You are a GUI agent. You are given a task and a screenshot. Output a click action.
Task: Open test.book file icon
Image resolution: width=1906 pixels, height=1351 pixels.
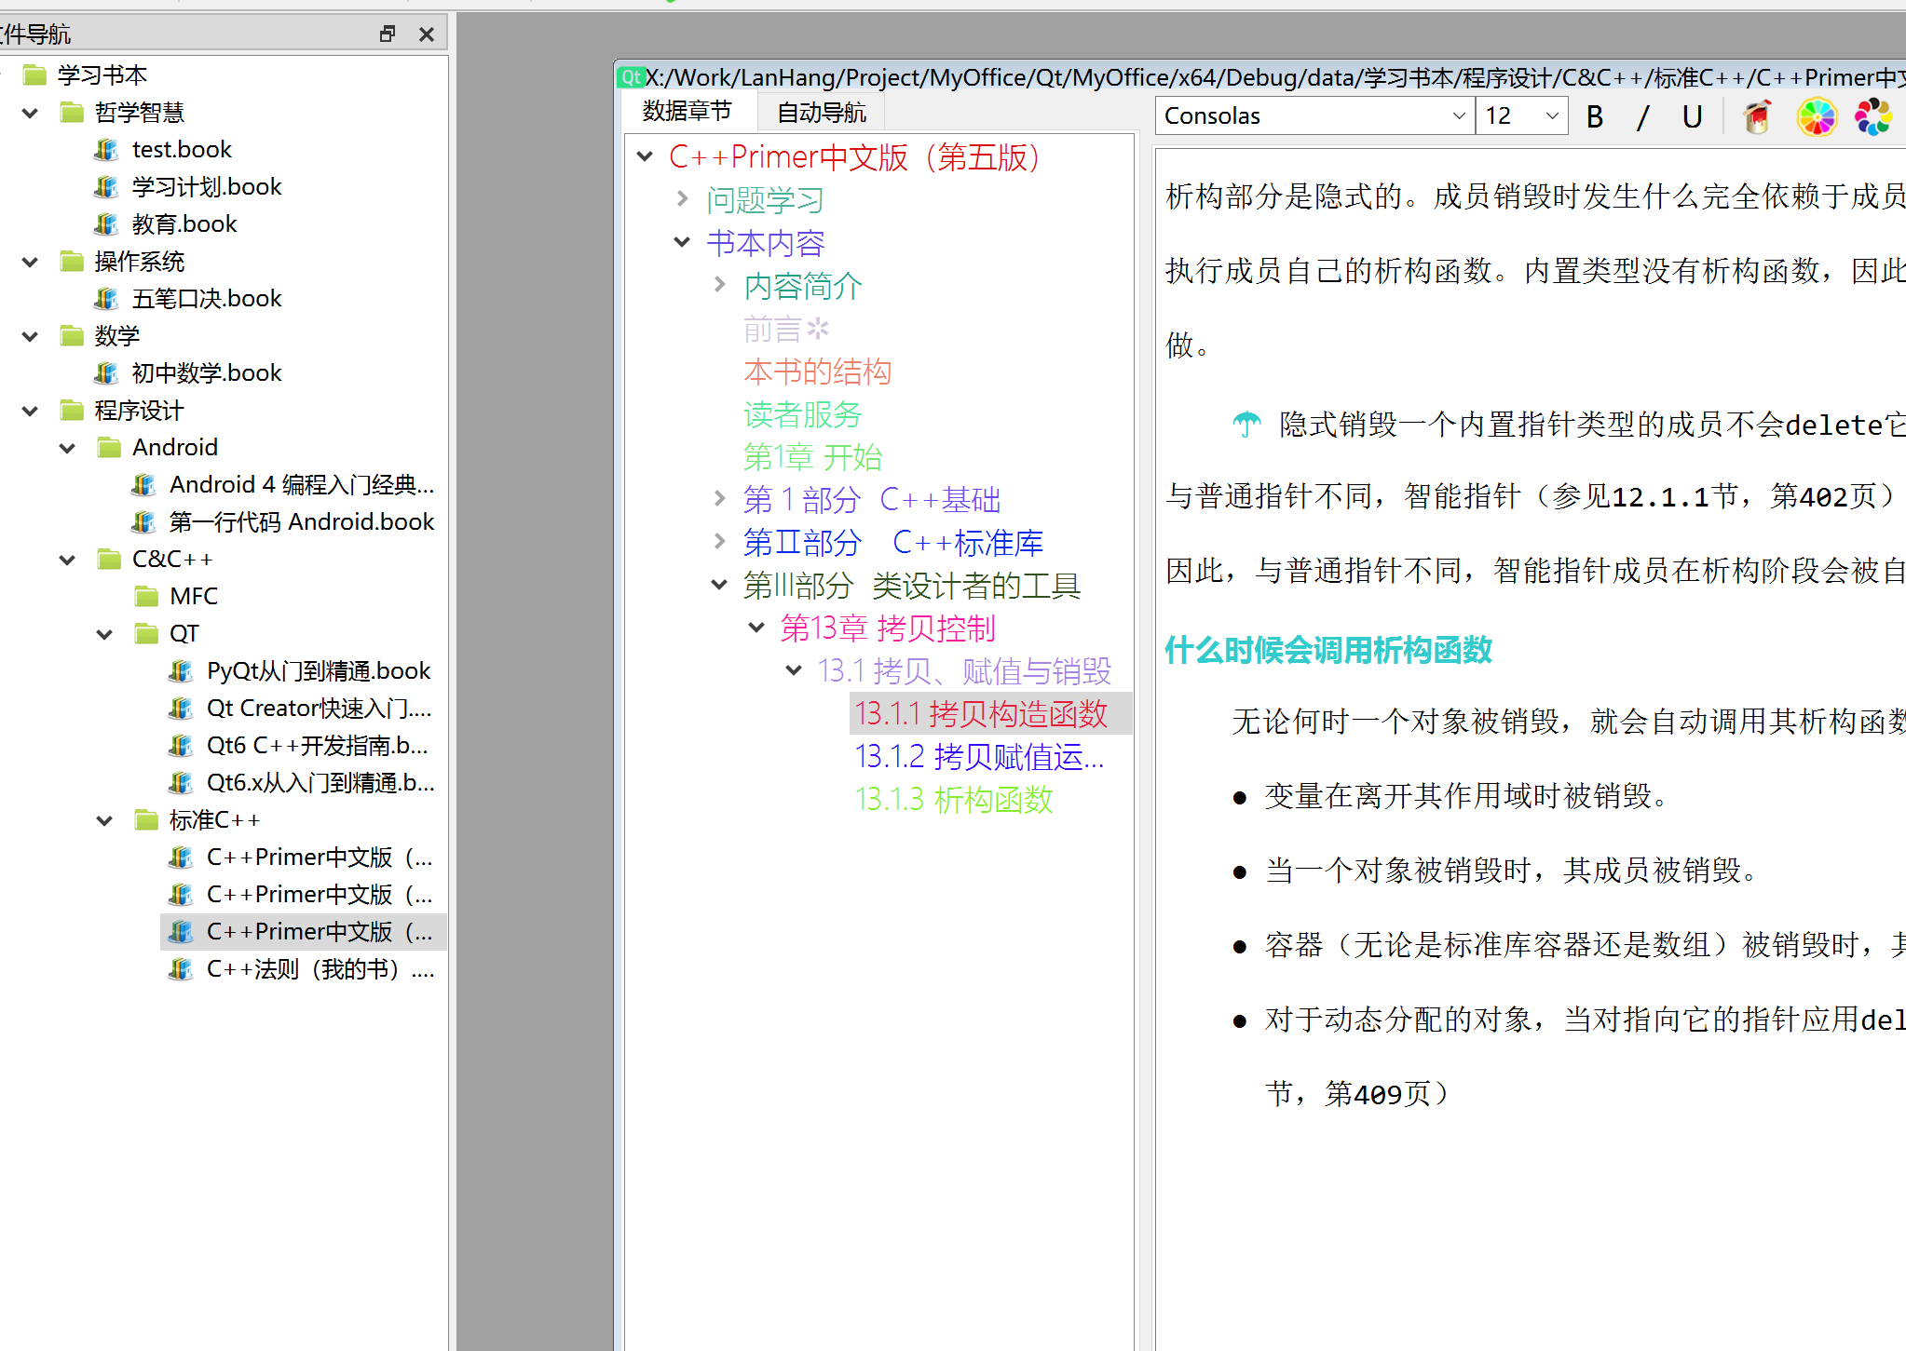point(106,149)
